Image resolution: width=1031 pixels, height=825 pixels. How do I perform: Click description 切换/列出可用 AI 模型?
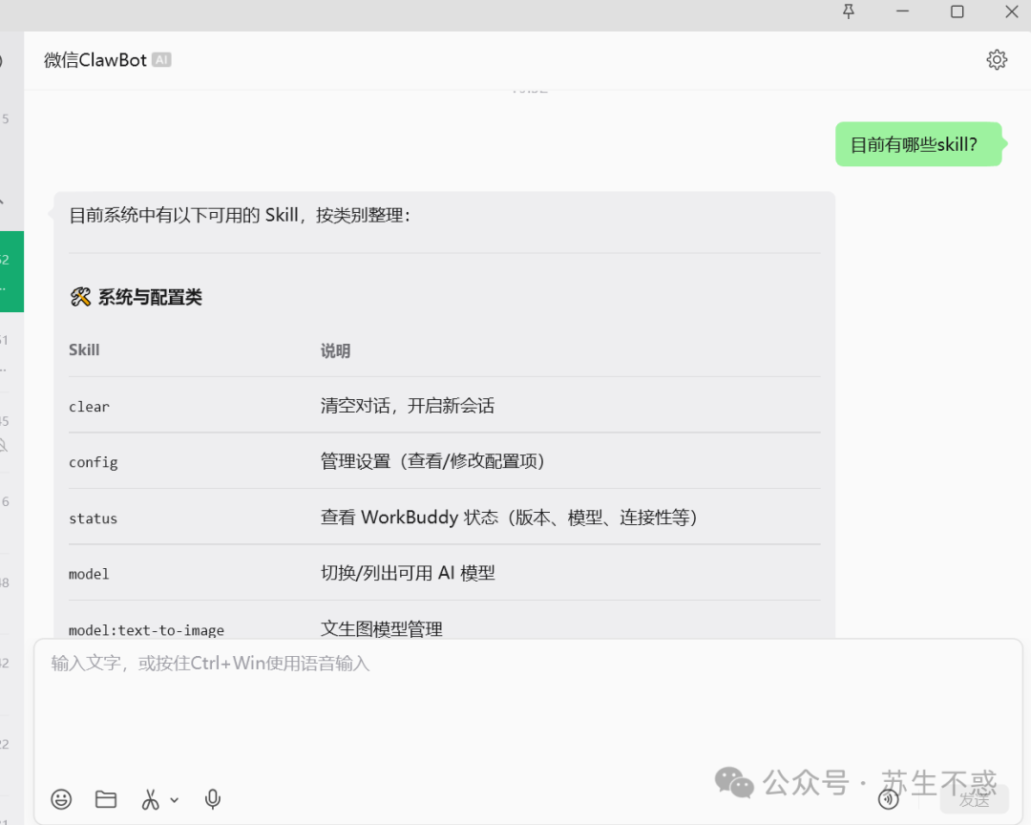408,573
